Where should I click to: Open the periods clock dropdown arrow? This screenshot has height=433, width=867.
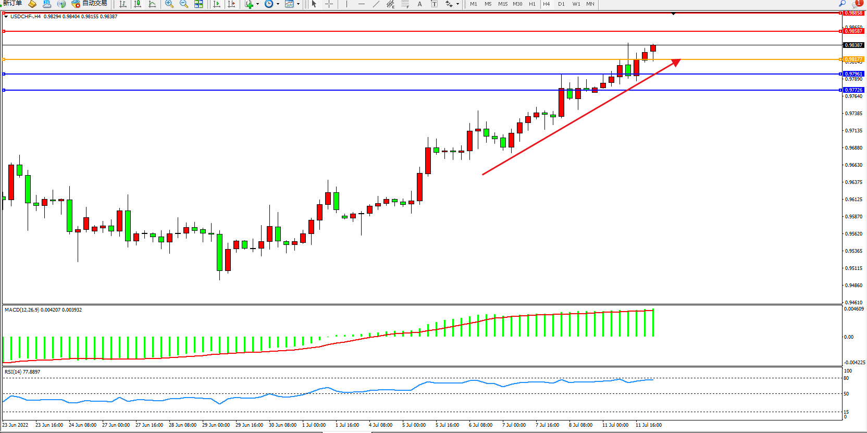278,4
